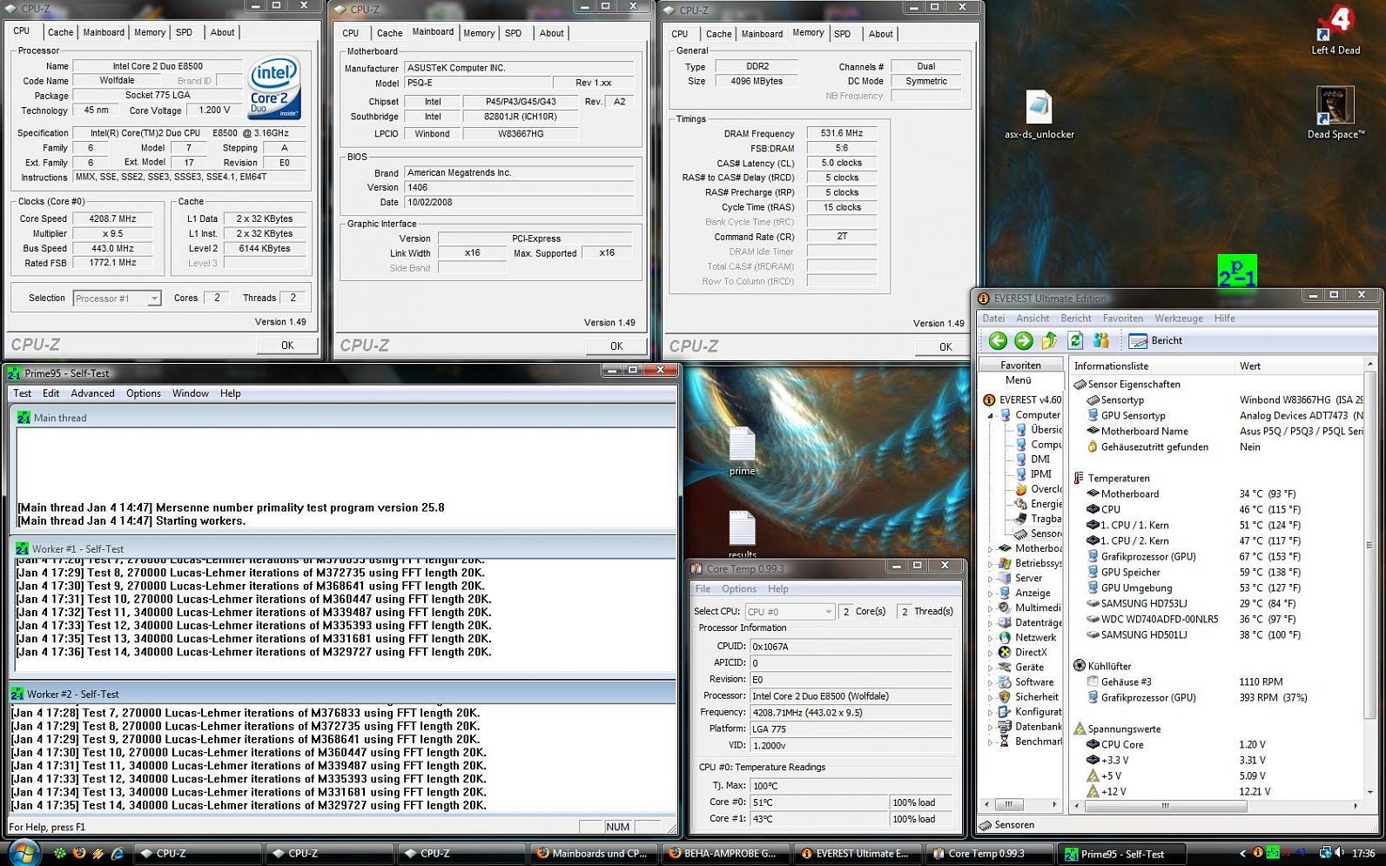Screen dimensions: 1386x866
Task: Open Werkzeuge menu in EVEREST
Action: click(1178, 319)
